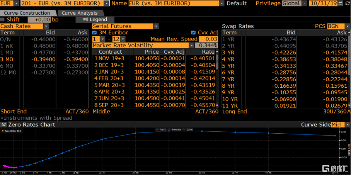This screenshot has width=351, height=175.
Task: Click the futures Contract column header
Action: [110, 52]
